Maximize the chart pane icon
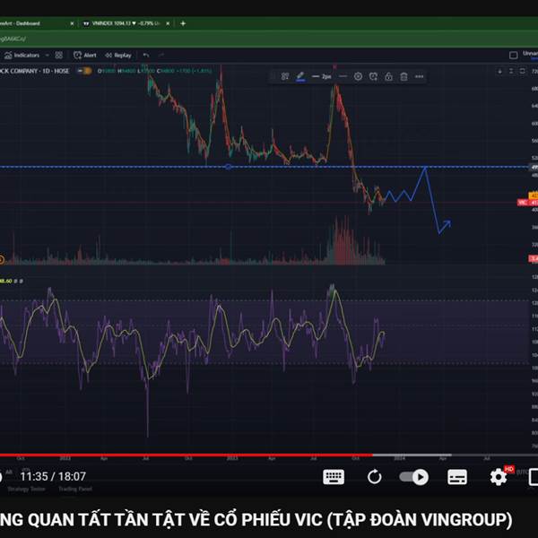The height and width of the screenshot is (538, 538). coord(522,72)
